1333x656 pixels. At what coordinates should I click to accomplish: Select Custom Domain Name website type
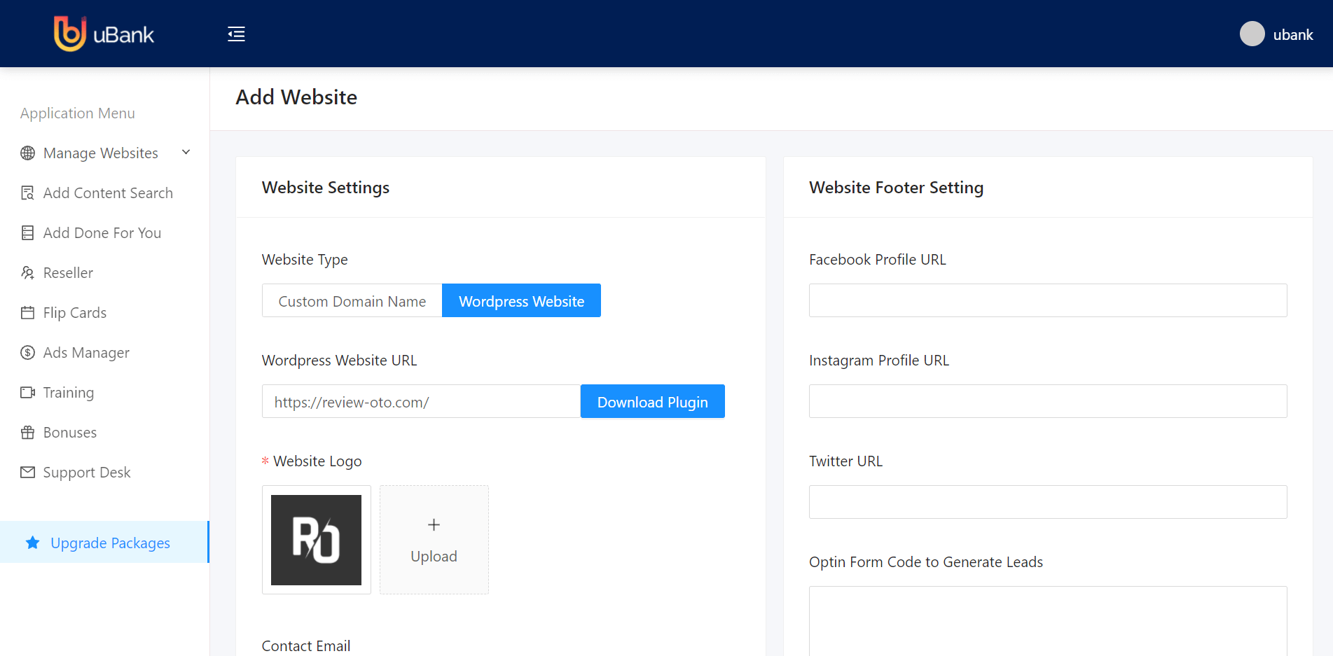[x=352, y=301]
